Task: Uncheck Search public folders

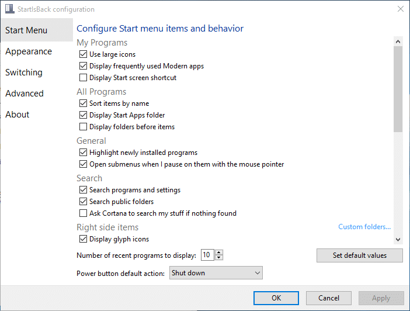Action: click(83, 202)
